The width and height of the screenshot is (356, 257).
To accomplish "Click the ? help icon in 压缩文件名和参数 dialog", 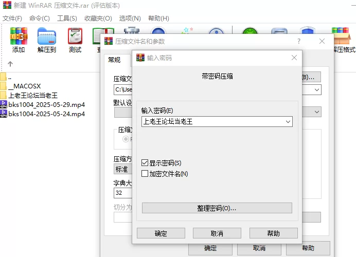I will coord(299,41).
